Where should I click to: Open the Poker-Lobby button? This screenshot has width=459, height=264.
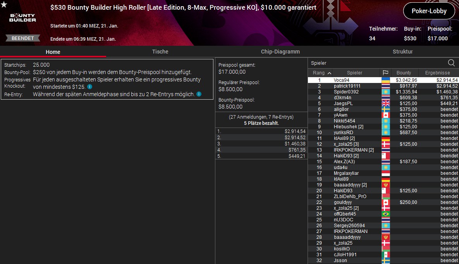tap(429, 11)
